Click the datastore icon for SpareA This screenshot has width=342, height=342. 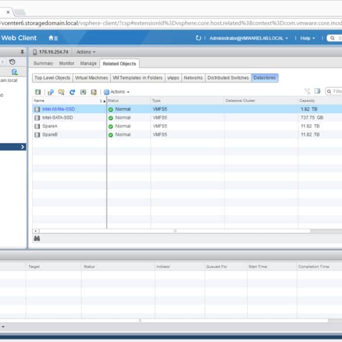point(37,126)
